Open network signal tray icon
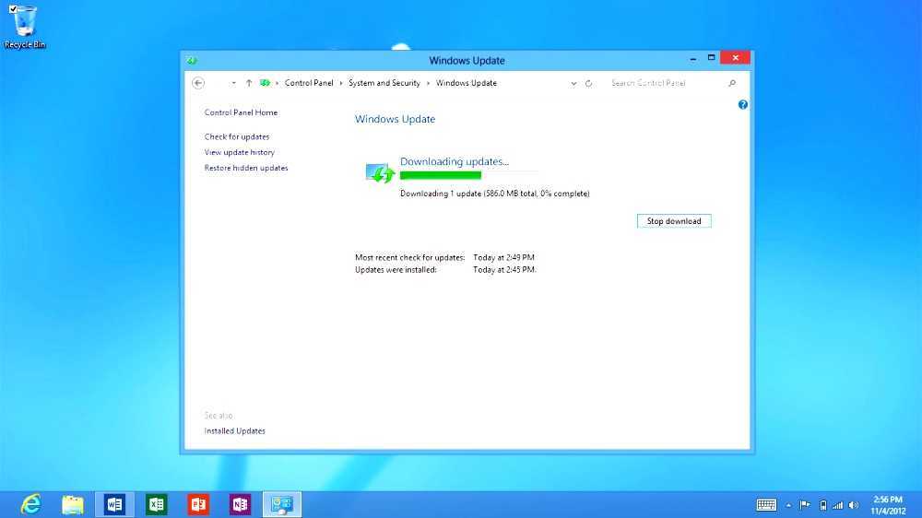The width and height of the screenshot is (922, 518). point(838,505)
